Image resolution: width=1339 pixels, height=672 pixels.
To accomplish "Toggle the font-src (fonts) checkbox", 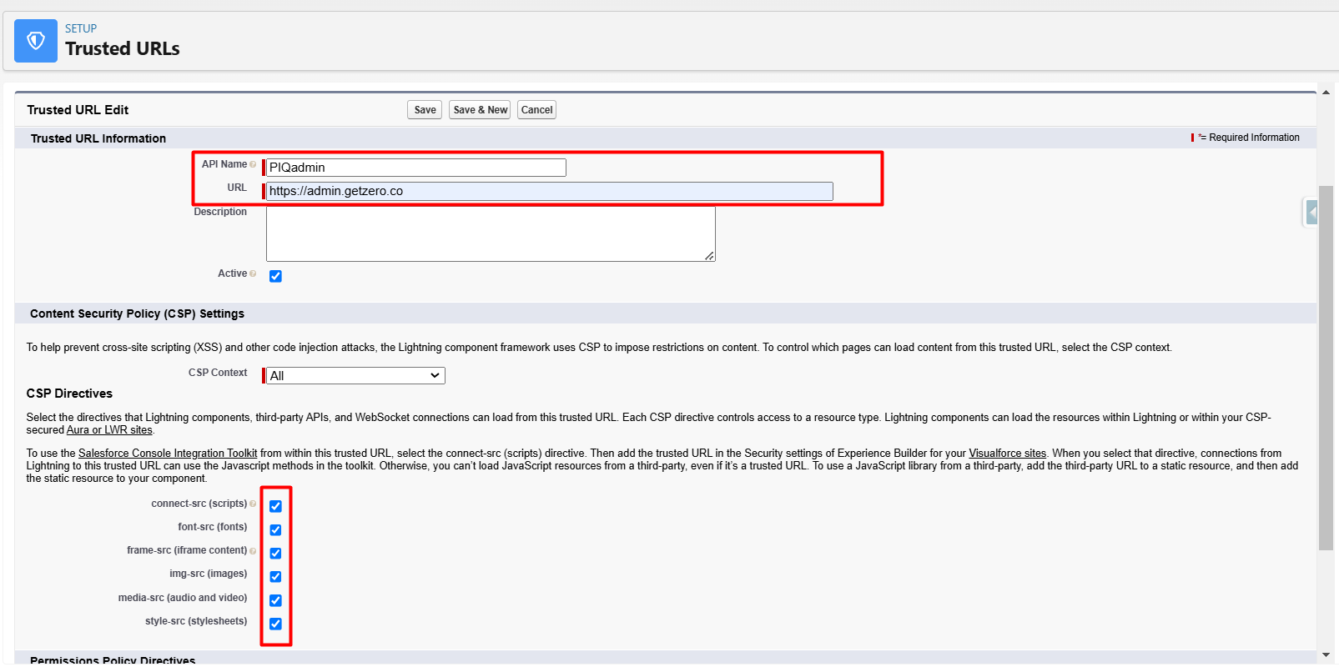I will point(275,529).
